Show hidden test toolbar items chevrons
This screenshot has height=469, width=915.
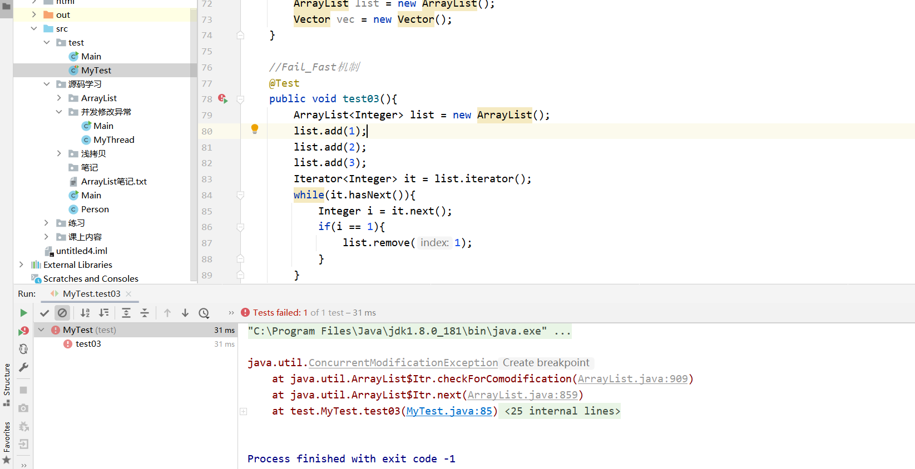[x=231, y=313]
